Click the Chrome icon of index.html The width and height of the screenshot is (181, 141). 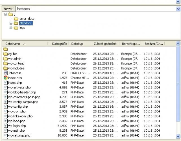6,78
